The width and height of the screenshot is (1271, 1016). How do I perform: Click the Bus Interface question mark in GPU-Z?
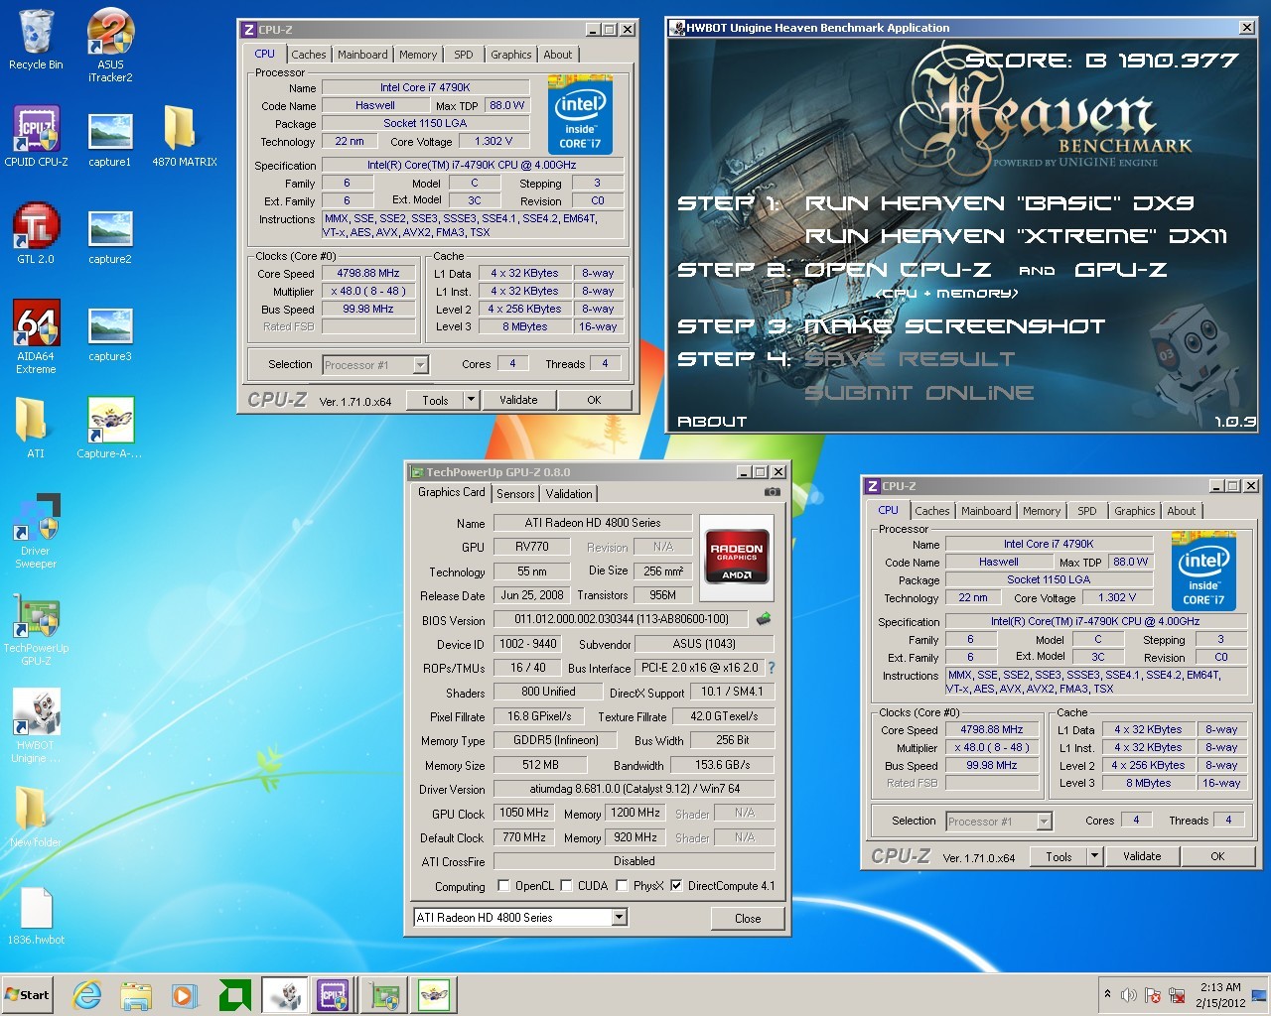772,668
